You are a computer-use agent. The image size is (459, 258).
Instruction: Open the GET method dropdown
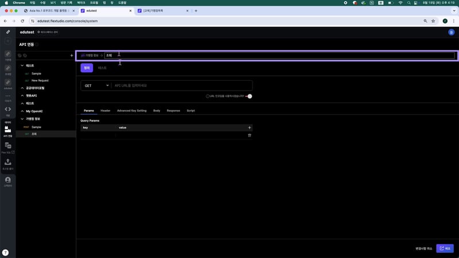96,85
